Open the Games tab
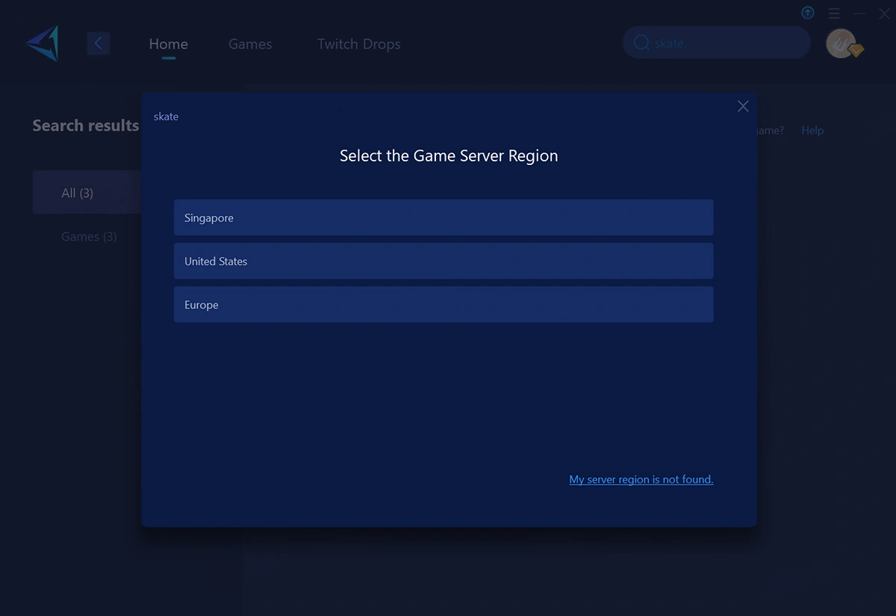 [250, 44]
